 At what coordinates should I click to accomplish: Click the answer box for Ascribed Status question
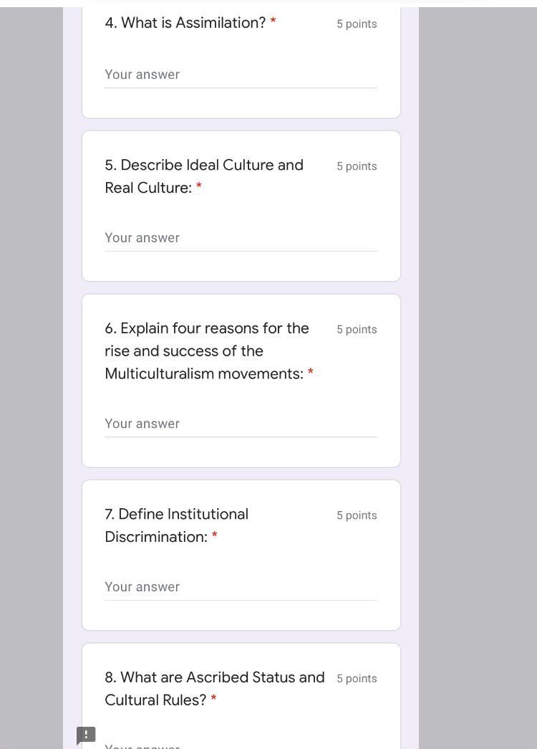pyautogui.click(x=241, y=745)
